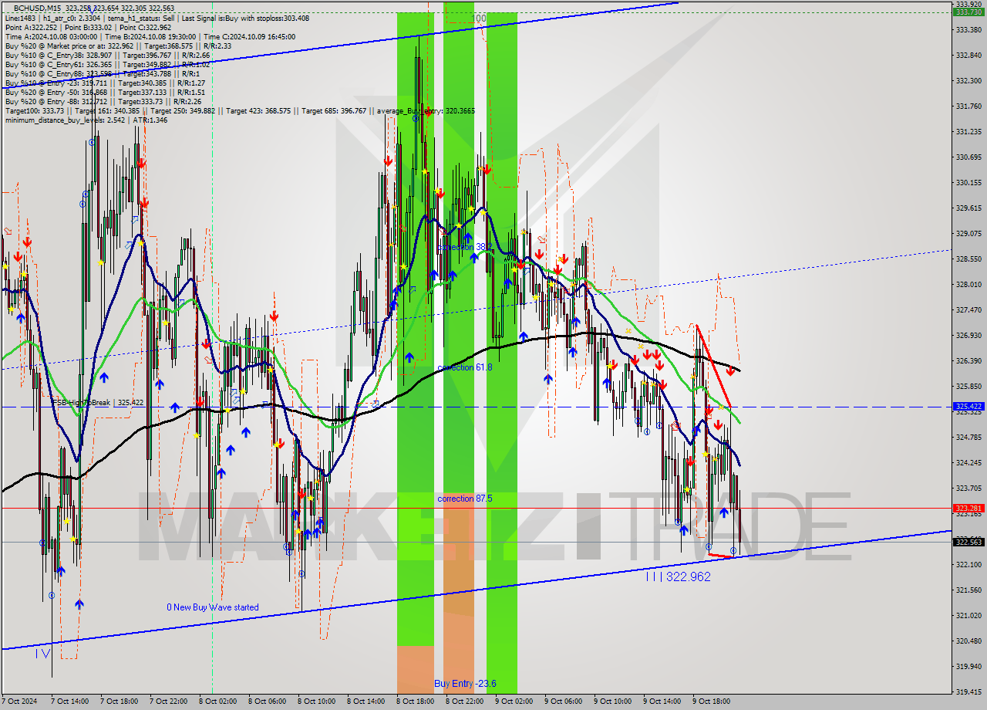Click '8 Oct 22:00' on the time axis
Viewport: 987px width, 710px height.
pyautogui.click(x=465, y=702)
